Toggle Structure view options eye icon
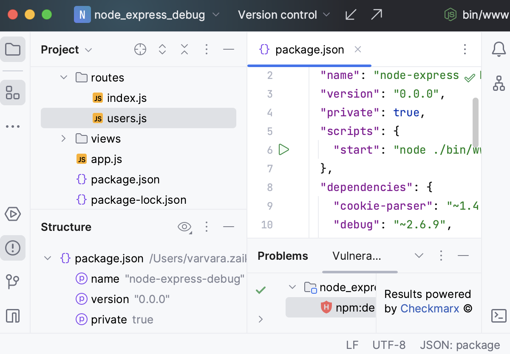 (184, 227)
